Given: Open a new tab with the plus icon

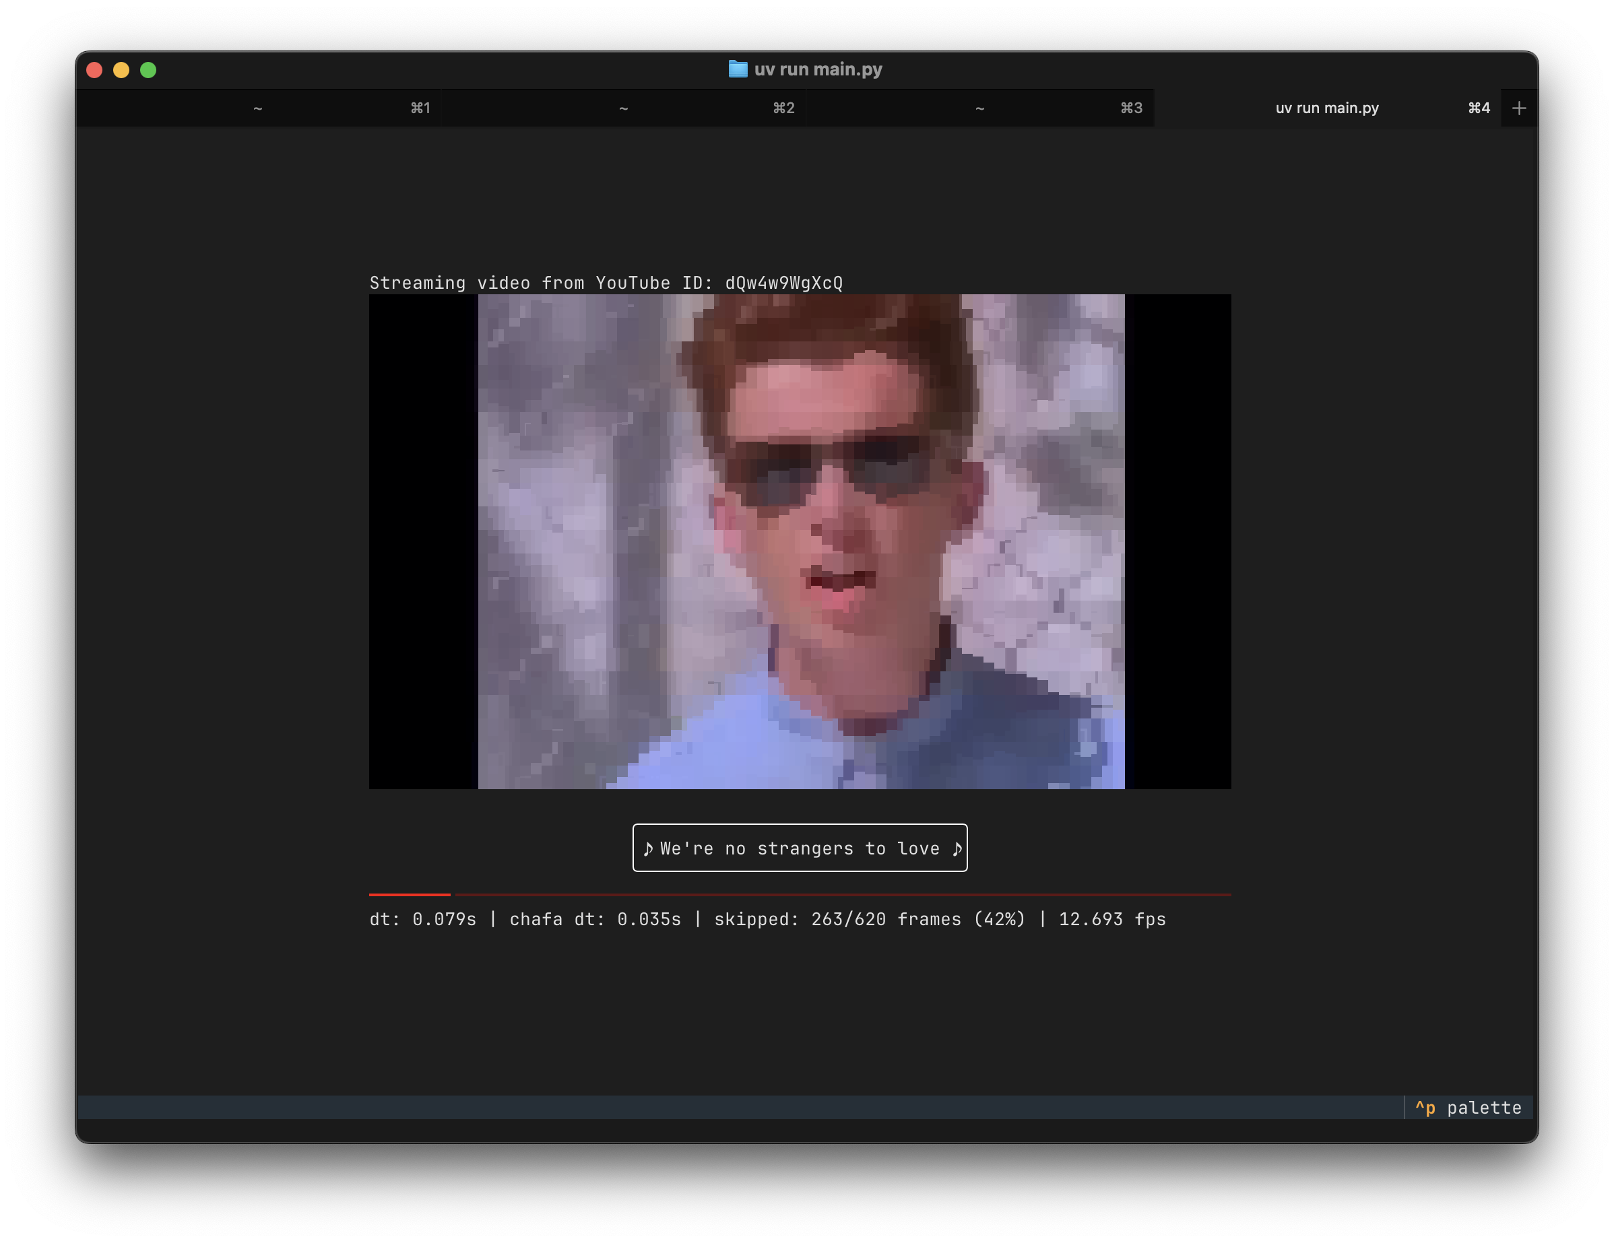Looking at the screenshot, I should [1518, 108].
